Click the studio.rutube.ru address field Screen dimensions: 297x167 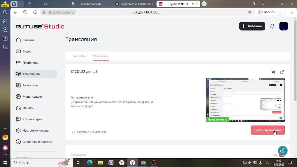pos(61,12)
